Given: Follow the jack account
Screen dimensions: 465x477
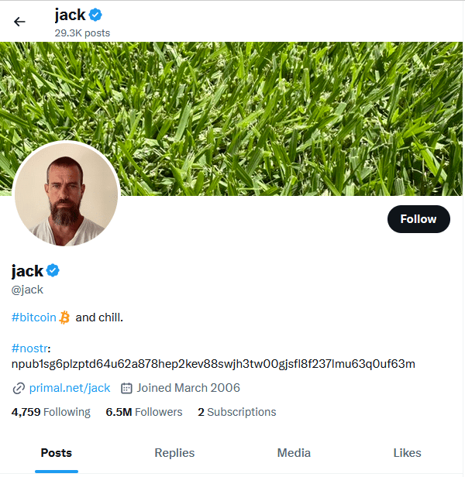Looking at the screenshot, I should click(x=418, y=219).
